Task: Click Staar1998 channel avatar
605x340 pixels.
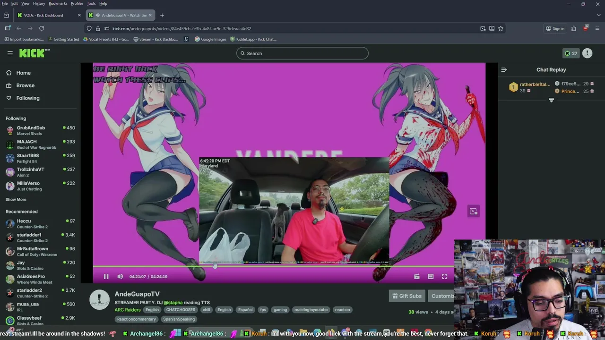Action: click(x=10, y=158)
